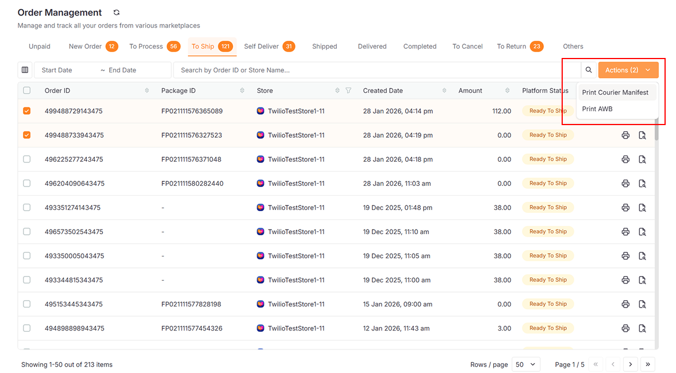Click the search magnifier icon
The image size is (676, 373).
pos(589,70)
